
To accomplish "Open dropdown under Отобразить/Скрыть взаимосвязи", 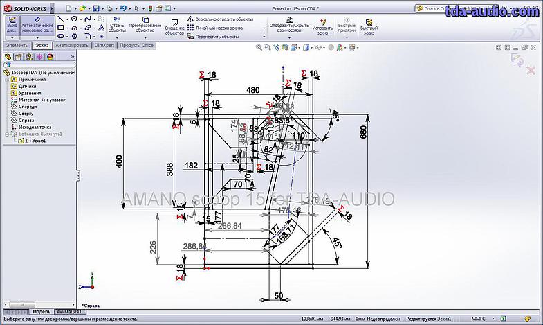I will tap(289, 37).
